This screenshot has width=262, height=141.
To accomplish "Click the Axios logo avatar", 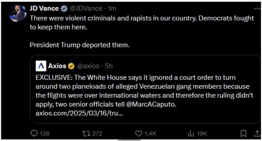I will [x=41, y=66].
